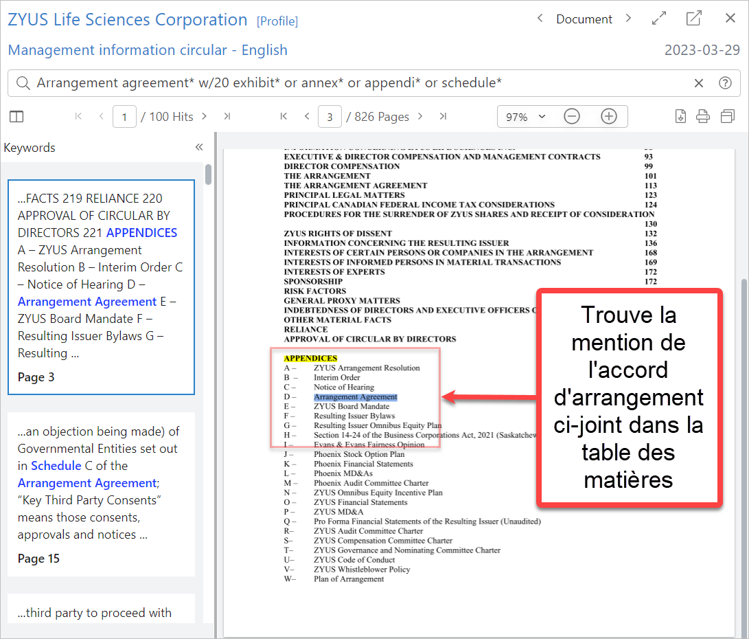The width and height of the screenshot is (749, 639).
Task: Open document in a new window
Action: click(x=693, y=19)
